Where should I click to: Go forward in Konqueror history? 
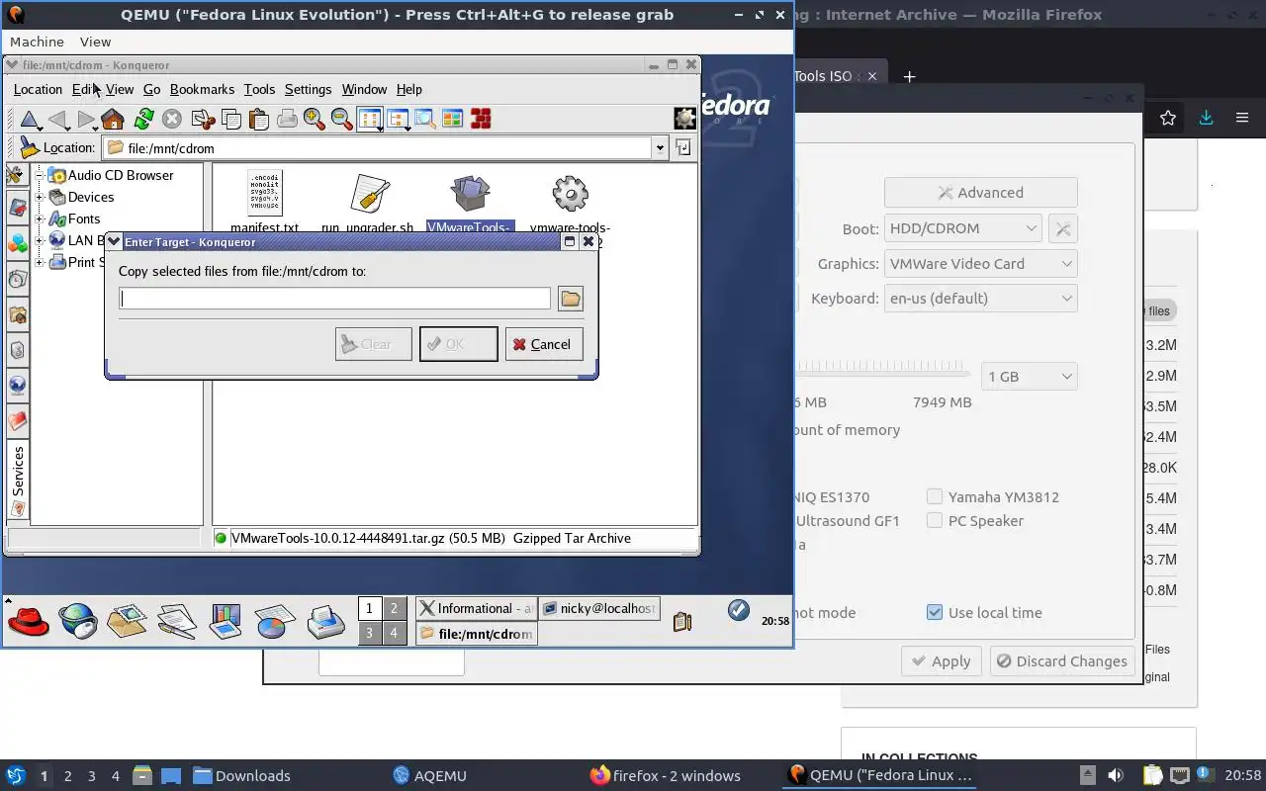[86, 120]
